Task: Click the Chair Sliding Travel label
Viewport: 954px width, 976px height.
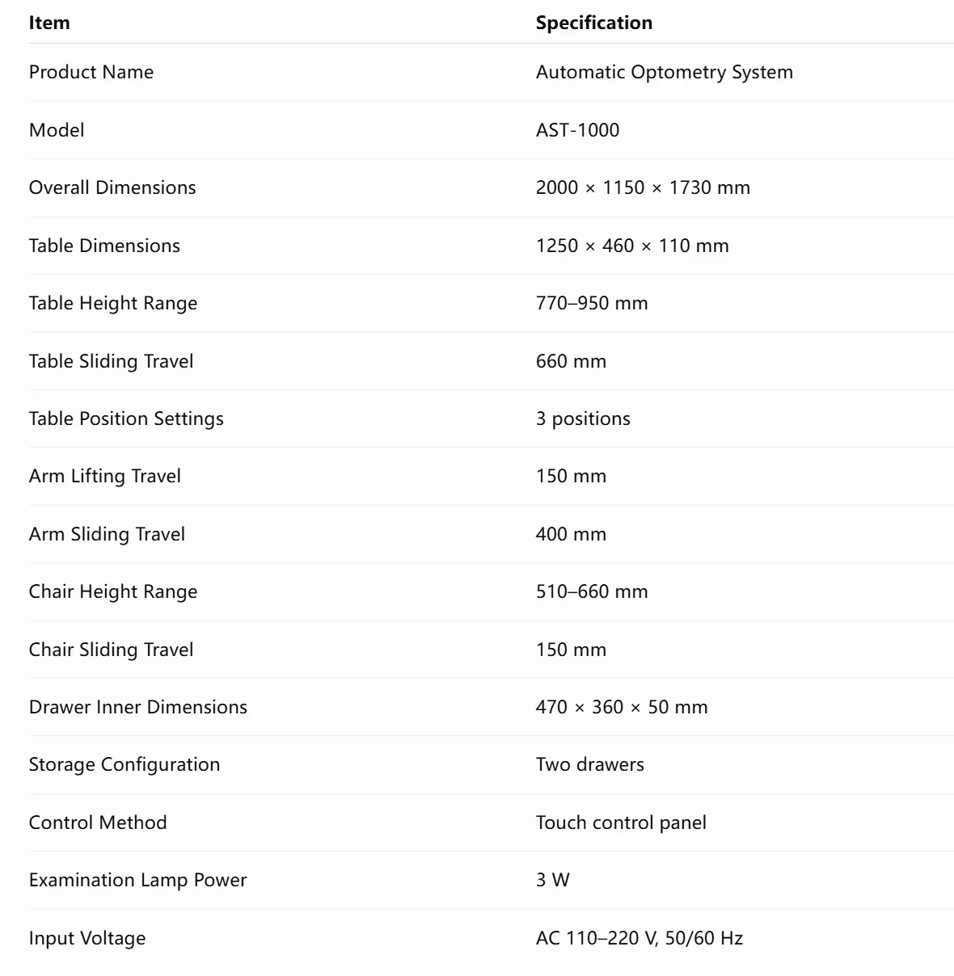Action: [112, 650]
